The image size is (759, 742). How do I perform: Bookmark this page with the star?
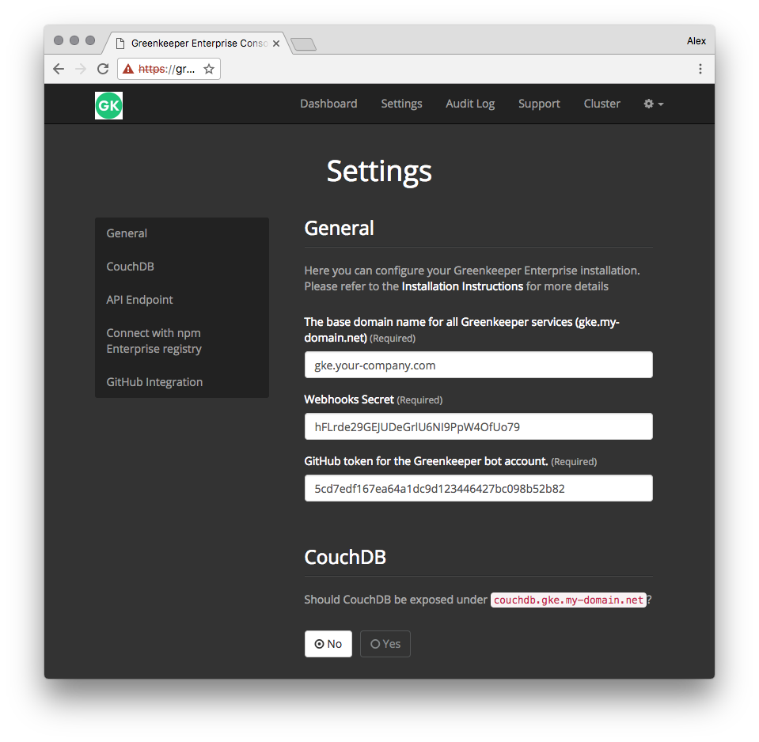(209, 69)
